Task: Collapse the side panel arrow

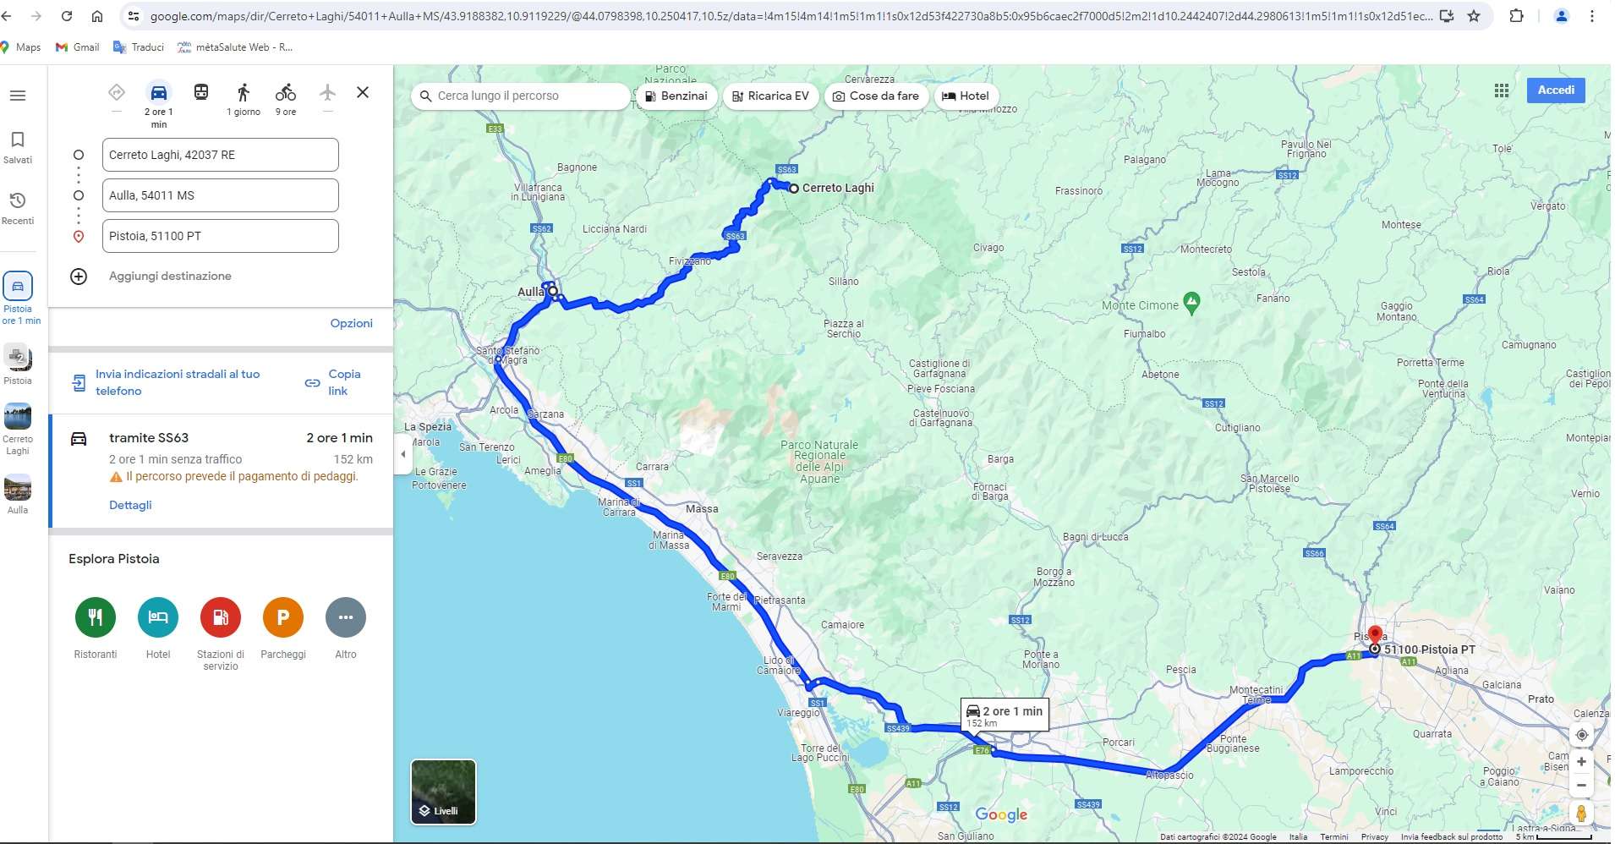Action: pos(402,454)
